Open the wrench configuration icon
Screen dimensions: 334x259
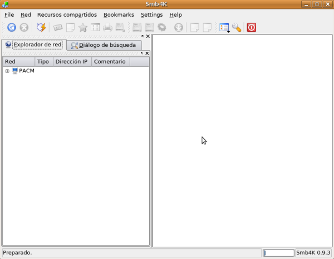[x=237, y=27]
